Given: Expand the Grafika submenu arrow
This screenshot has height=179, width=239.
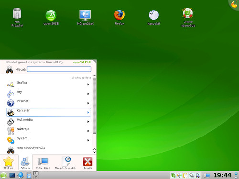Looking at the screenshot, I should pos(88,84).
